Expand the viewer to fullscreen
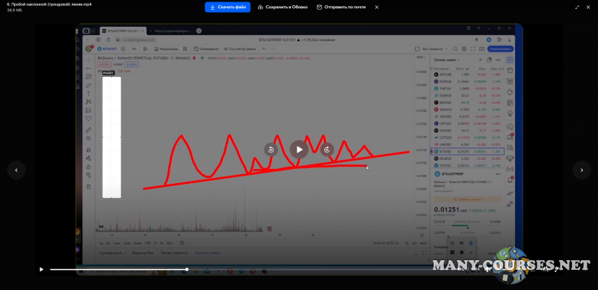Screen dimensions: 598x290 tap(577, 7)
